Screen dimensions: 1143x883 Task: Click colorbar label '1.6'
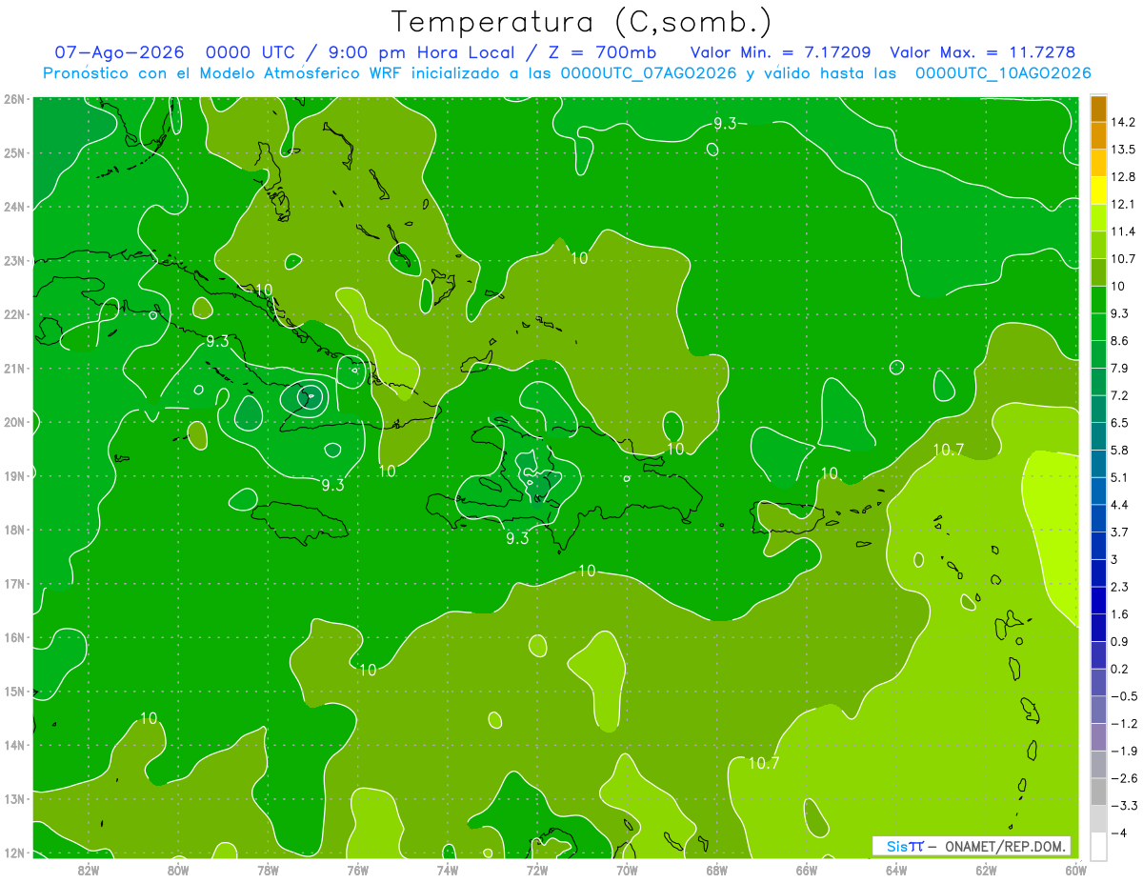[1120, 614]
